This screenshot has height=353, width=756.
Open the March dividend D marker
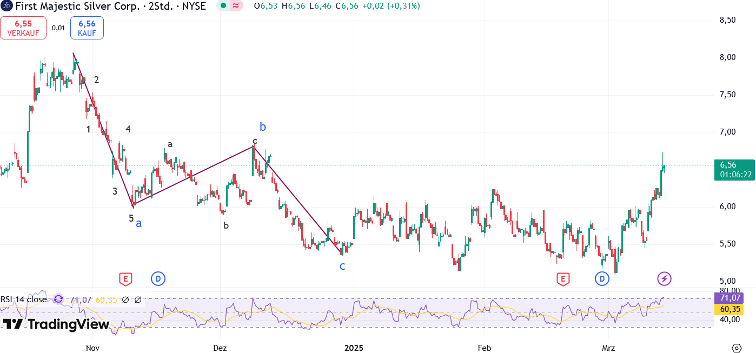tap(602, 279)
